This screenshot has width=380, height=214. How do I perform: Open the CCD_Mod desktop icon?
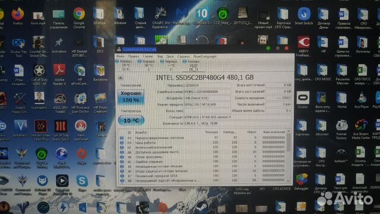[222, 16]
